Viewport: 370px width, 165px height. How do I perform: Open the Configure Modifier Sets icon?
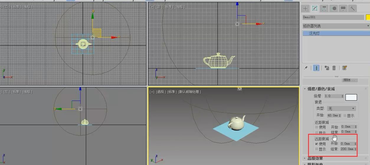pyautogui.click(x=344, y=68)
